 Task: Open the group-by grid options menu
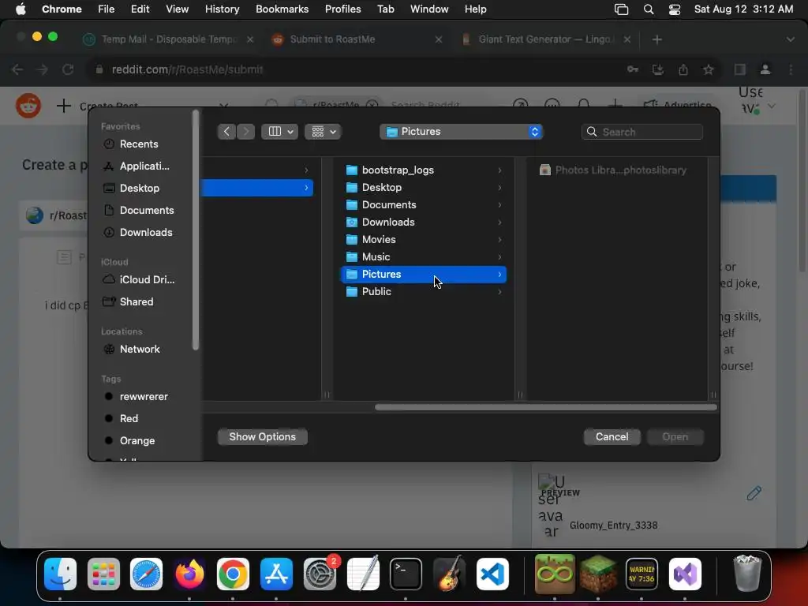(323, 132)
